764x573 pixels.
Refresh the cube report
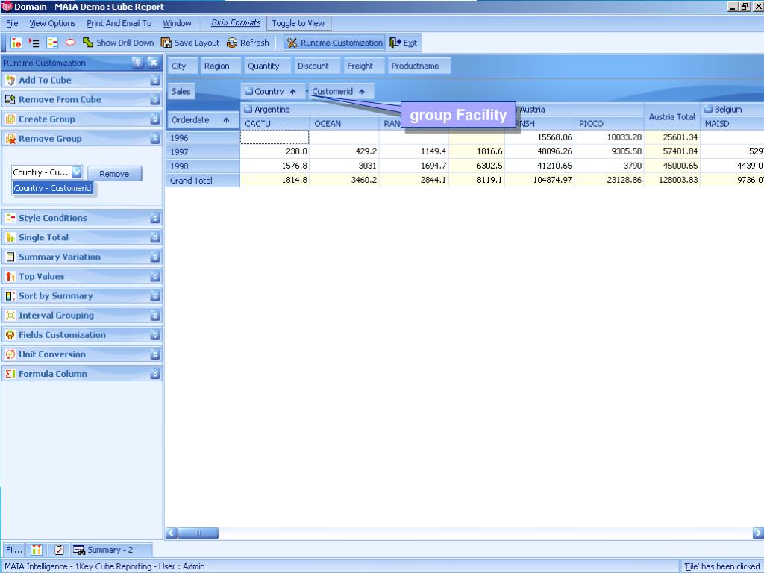[248, 43]
